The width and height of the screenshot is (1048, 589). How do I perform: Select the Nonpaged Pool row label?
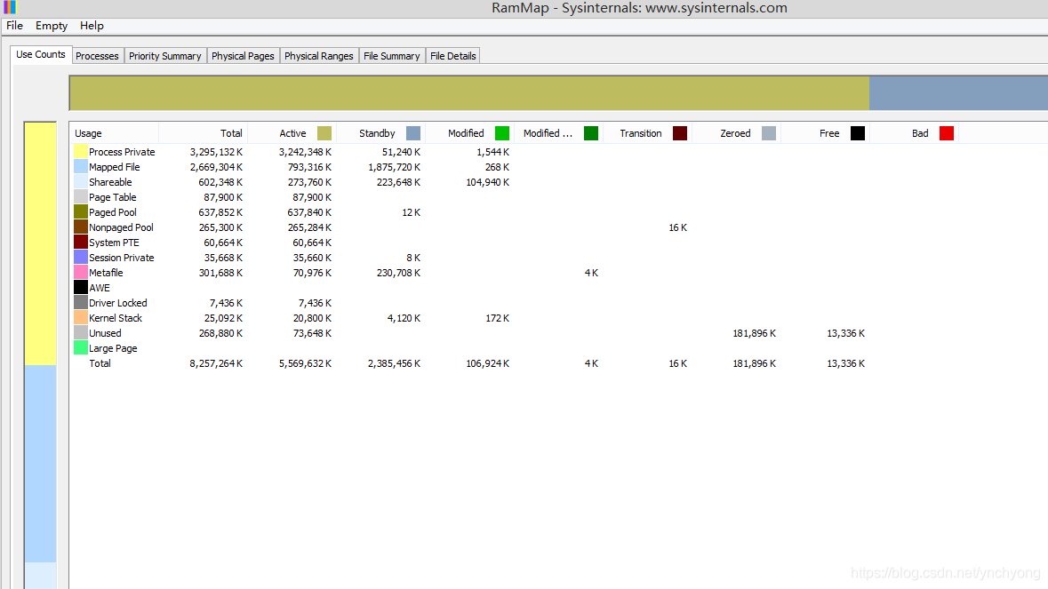(121, 227)
